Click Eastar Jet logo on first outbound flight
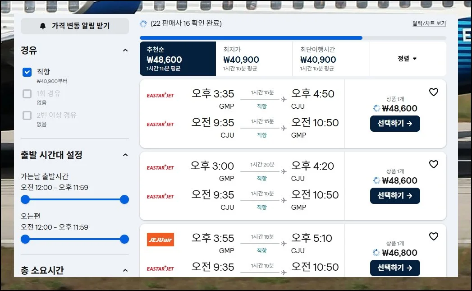Screen dimensions: 472x291 point(160,95)
